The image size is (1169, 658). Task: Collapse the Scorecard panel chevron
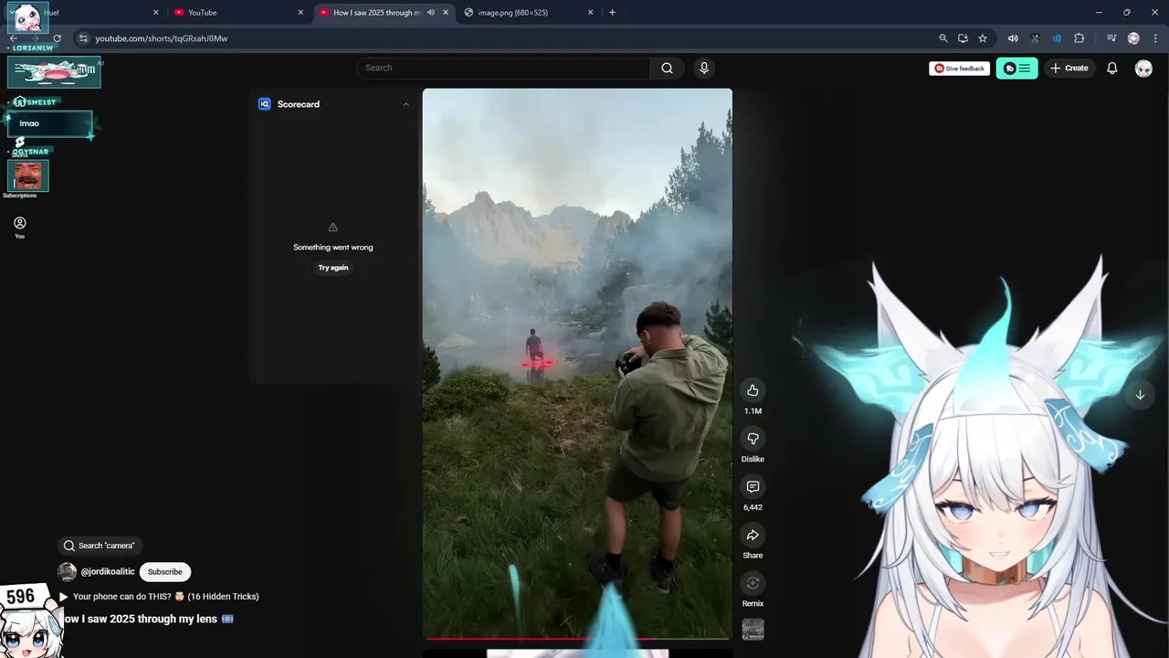tap(405, 104)
